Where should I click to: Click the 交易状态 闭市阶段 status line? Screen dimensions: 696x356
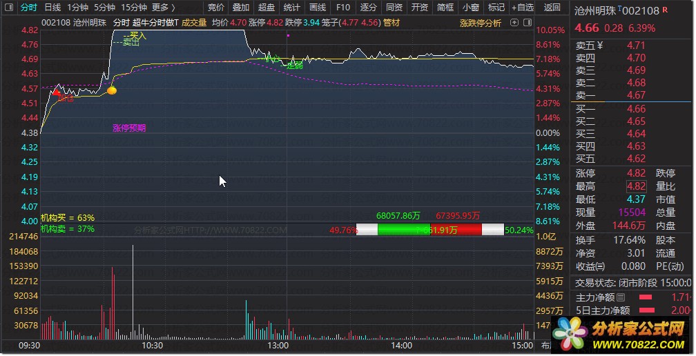(x=633, y=283)
